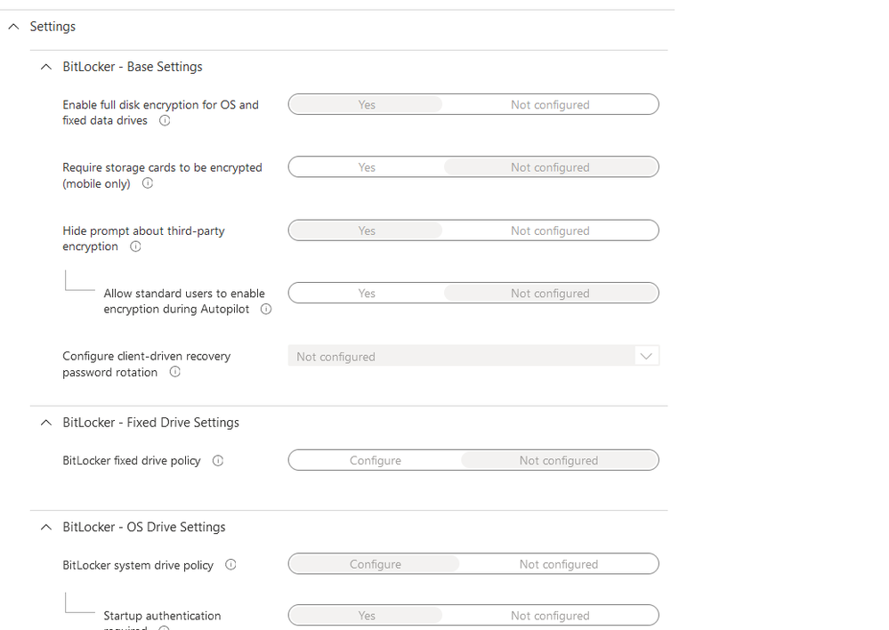
Task: Click info icon beside BitLocker system drive policy
Action: (230, 564)
